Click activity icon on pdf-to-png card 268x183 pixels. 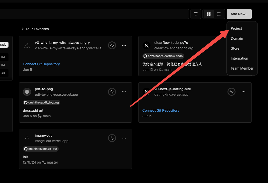[112, 92]
